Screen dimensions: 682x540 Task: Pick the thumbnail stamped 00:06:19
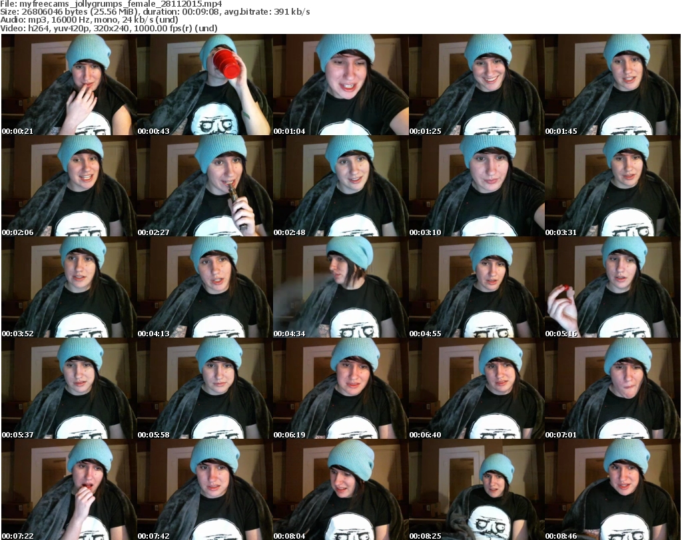(x=340, y=389)
